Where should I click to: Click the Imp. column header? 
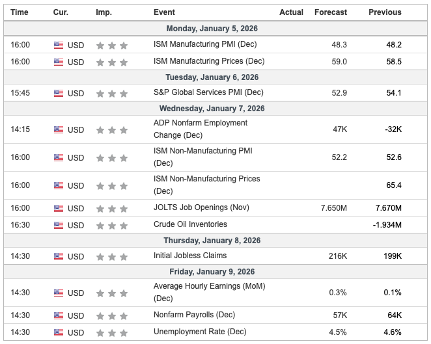tap(103, 12)
